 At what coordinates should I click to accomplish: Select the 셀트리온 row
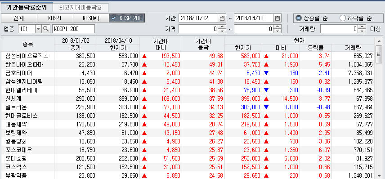click(188, 107)
